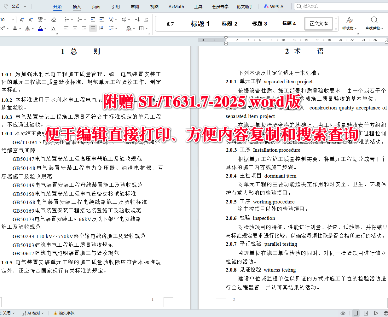
Task: Click the phonetic guide (wén) icon
Action: 40,20
